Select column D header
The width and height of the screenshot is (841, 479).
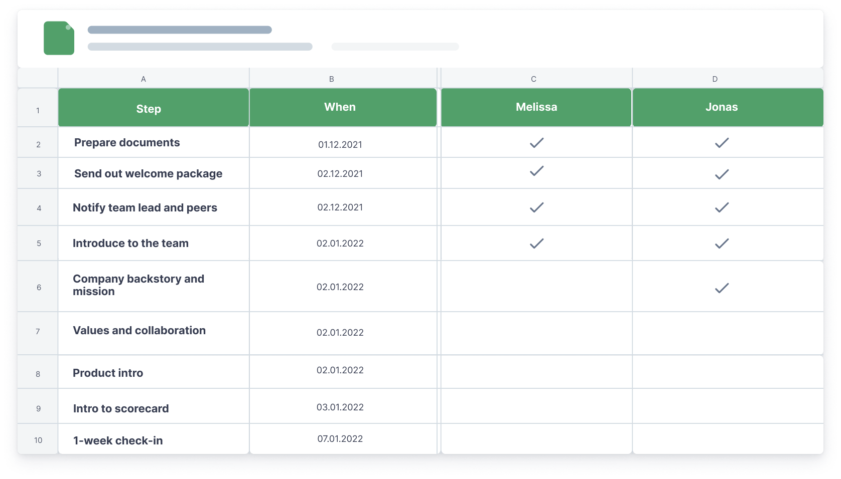pyautogui.click(x=715, y=79)
